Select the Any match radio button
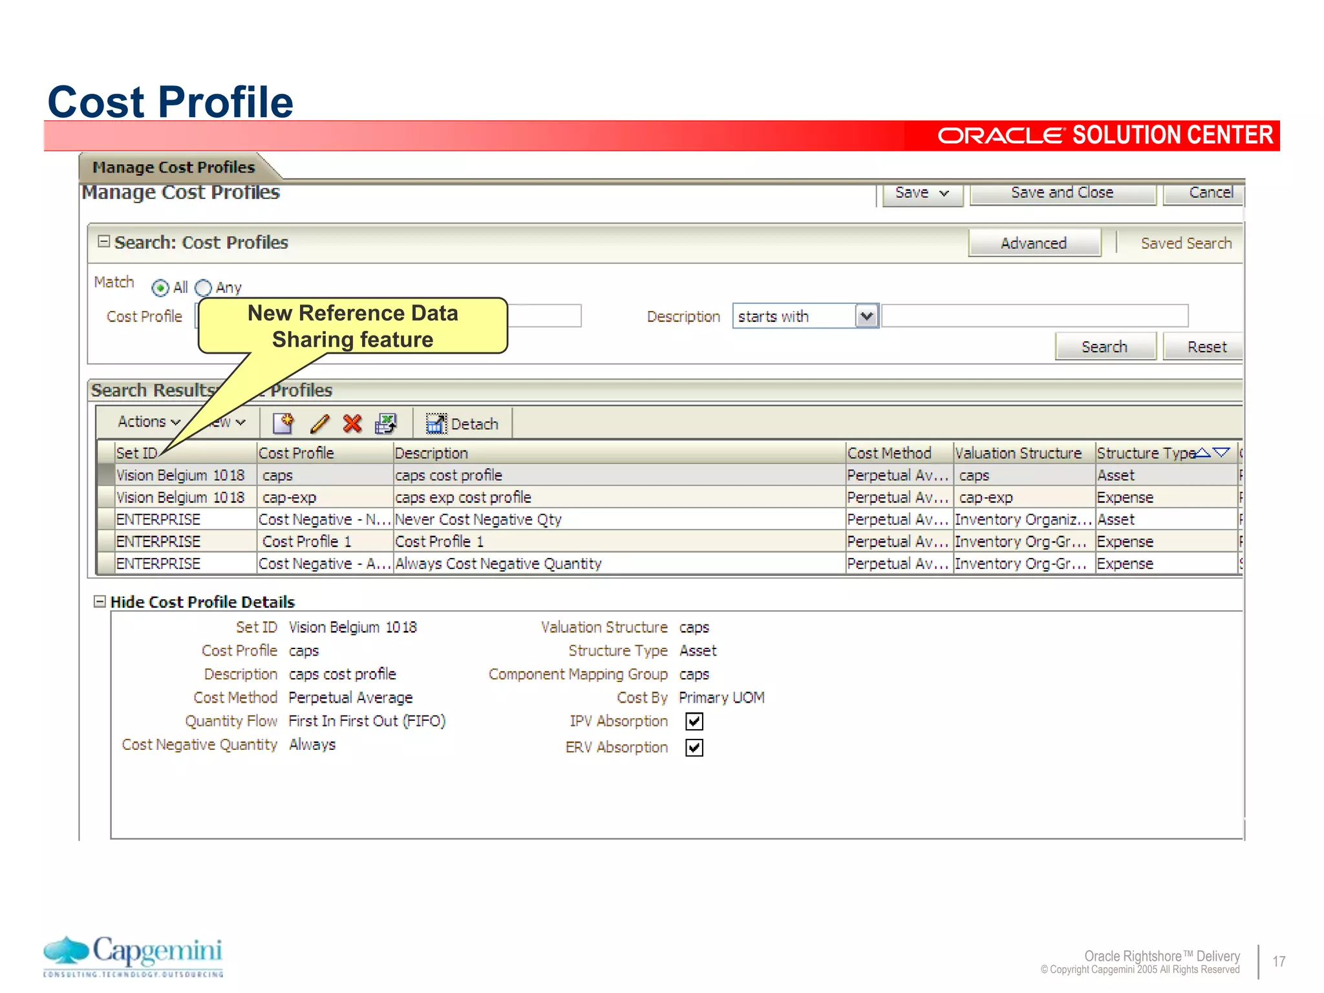 click(203, 287)
